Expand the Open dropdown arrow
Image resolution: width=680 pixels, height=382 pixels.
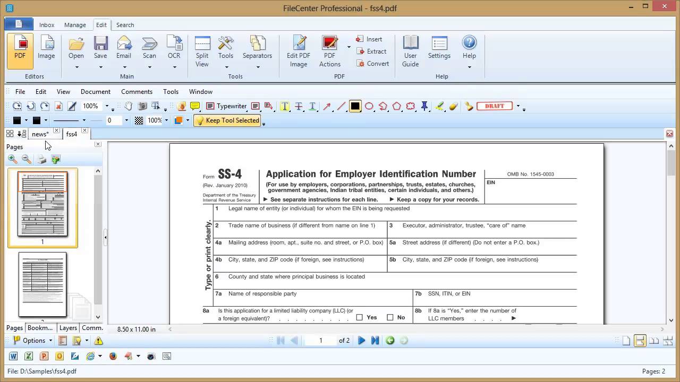(x=76, y=67)
